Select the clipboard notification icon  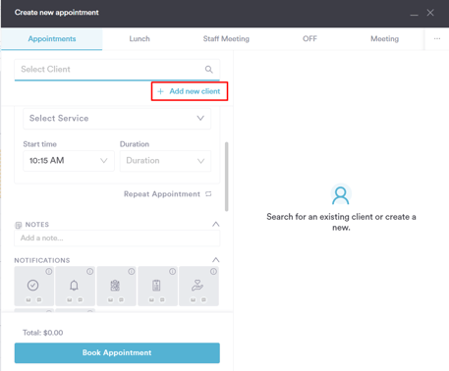[x=115, y=286]
